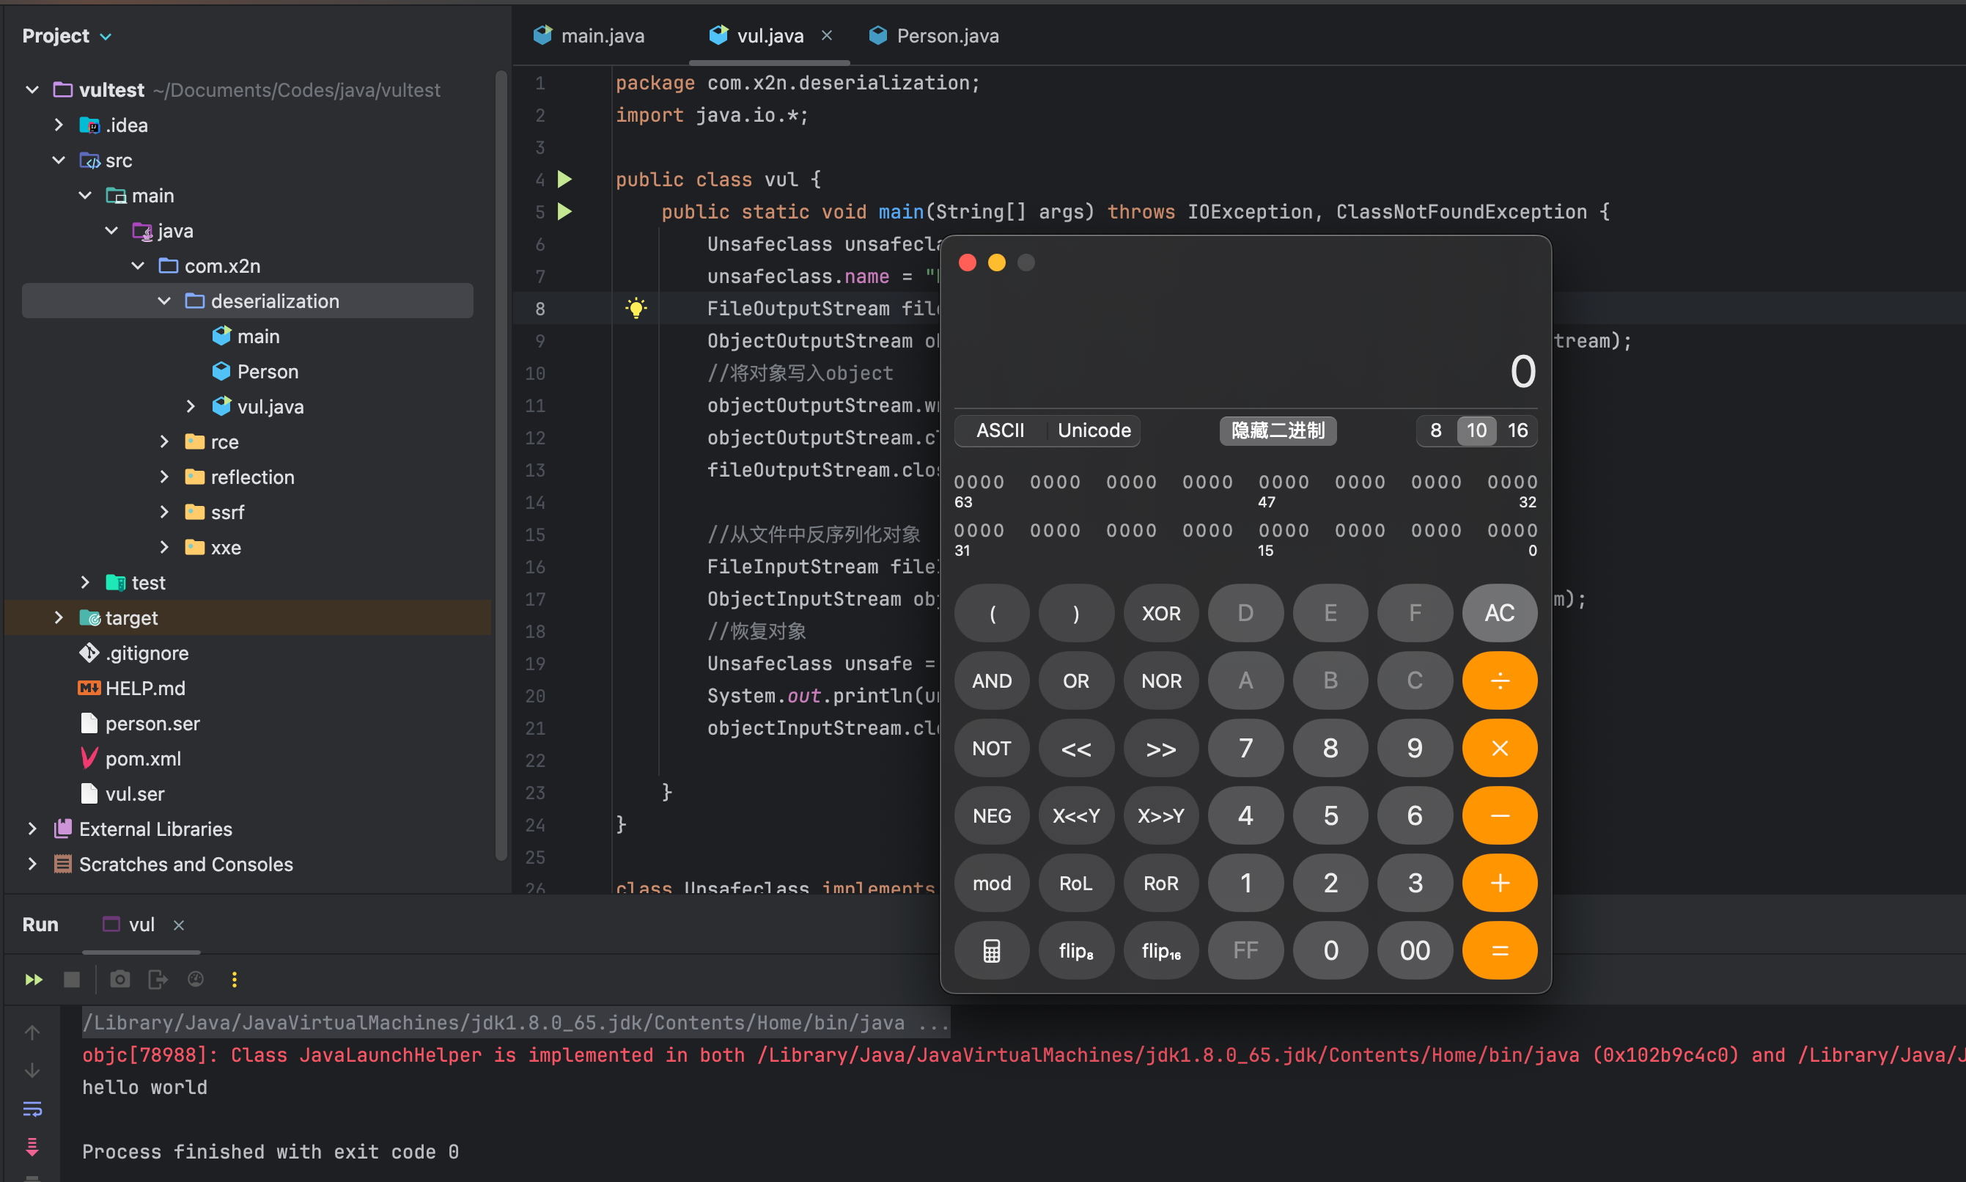Screen dimensions: 1966x1182
Task: Click the scroll up arrow in console
Action: 32,1032
